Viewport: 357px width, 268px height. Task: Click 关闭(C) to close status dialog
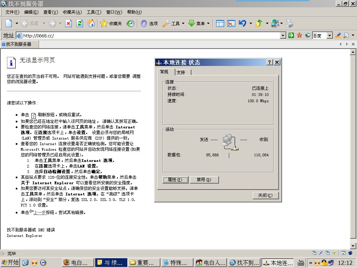tap(265, 195)
